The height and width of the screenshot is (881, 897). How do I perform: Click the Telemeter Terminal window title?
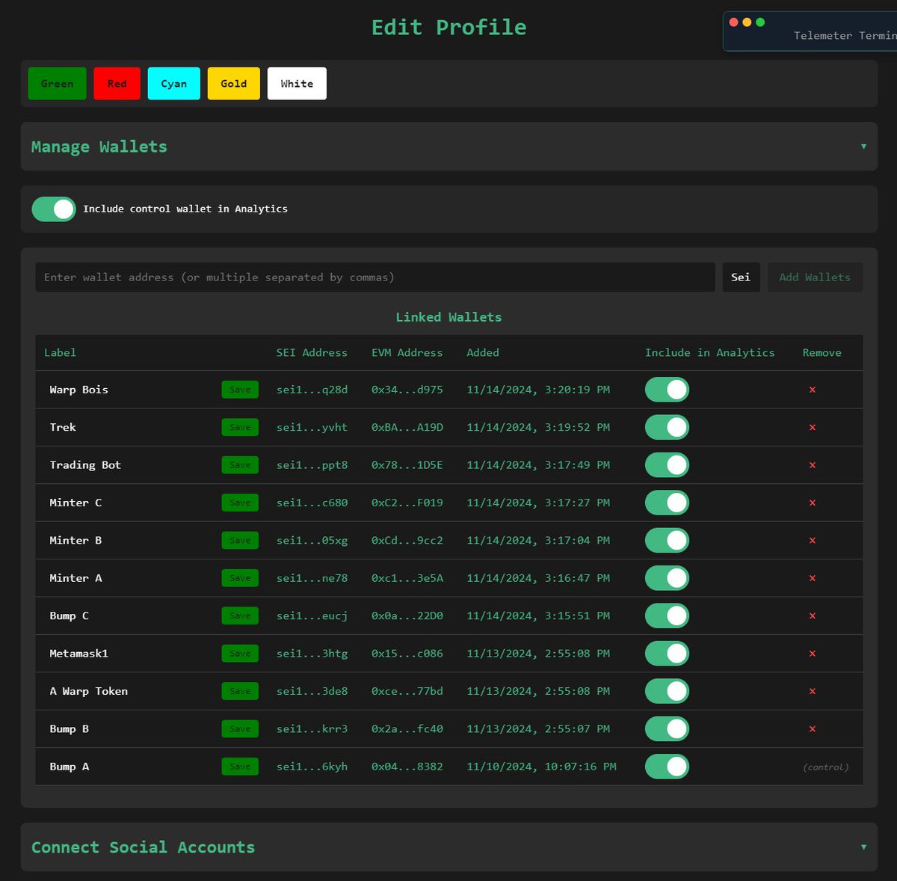coord(845,36)
